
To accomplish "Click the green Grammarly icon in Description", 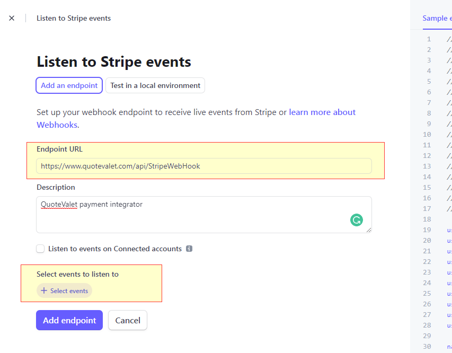I will (x=357, y=220).
